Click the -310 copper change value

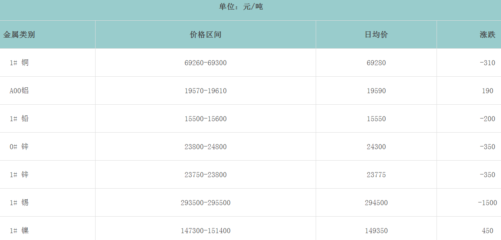point(487,63)
